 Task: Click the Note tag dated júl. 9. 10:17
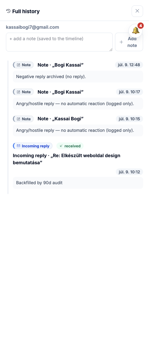click(23, 92)
